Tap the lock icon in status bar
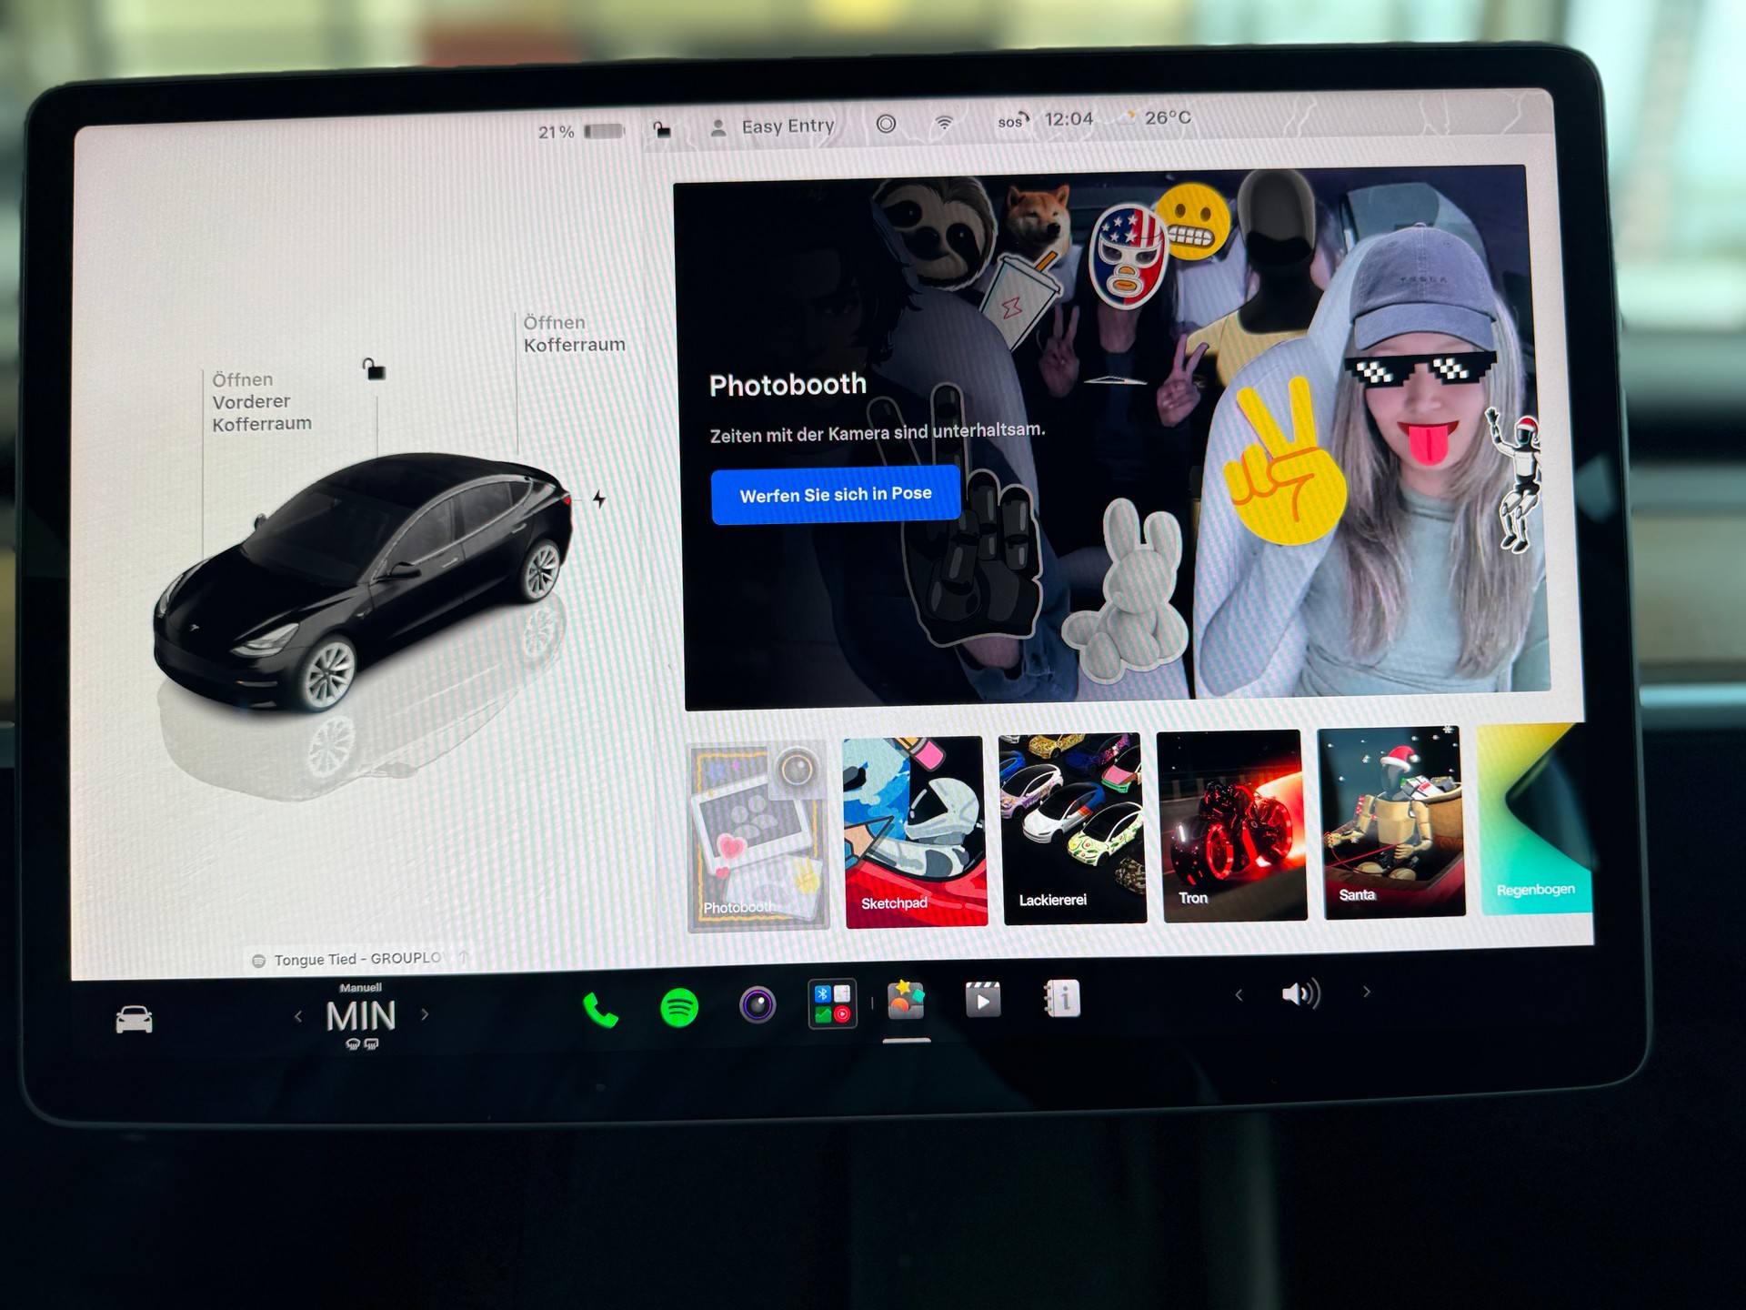Viewport: 1746px width, 1310px height. [x=662, y=130]
